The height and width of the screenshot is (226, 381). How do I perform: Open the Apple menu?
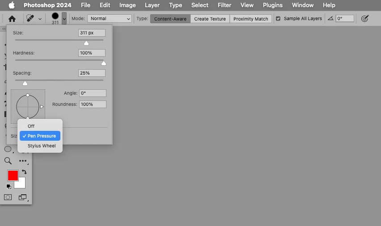click(x=12, y=5)
